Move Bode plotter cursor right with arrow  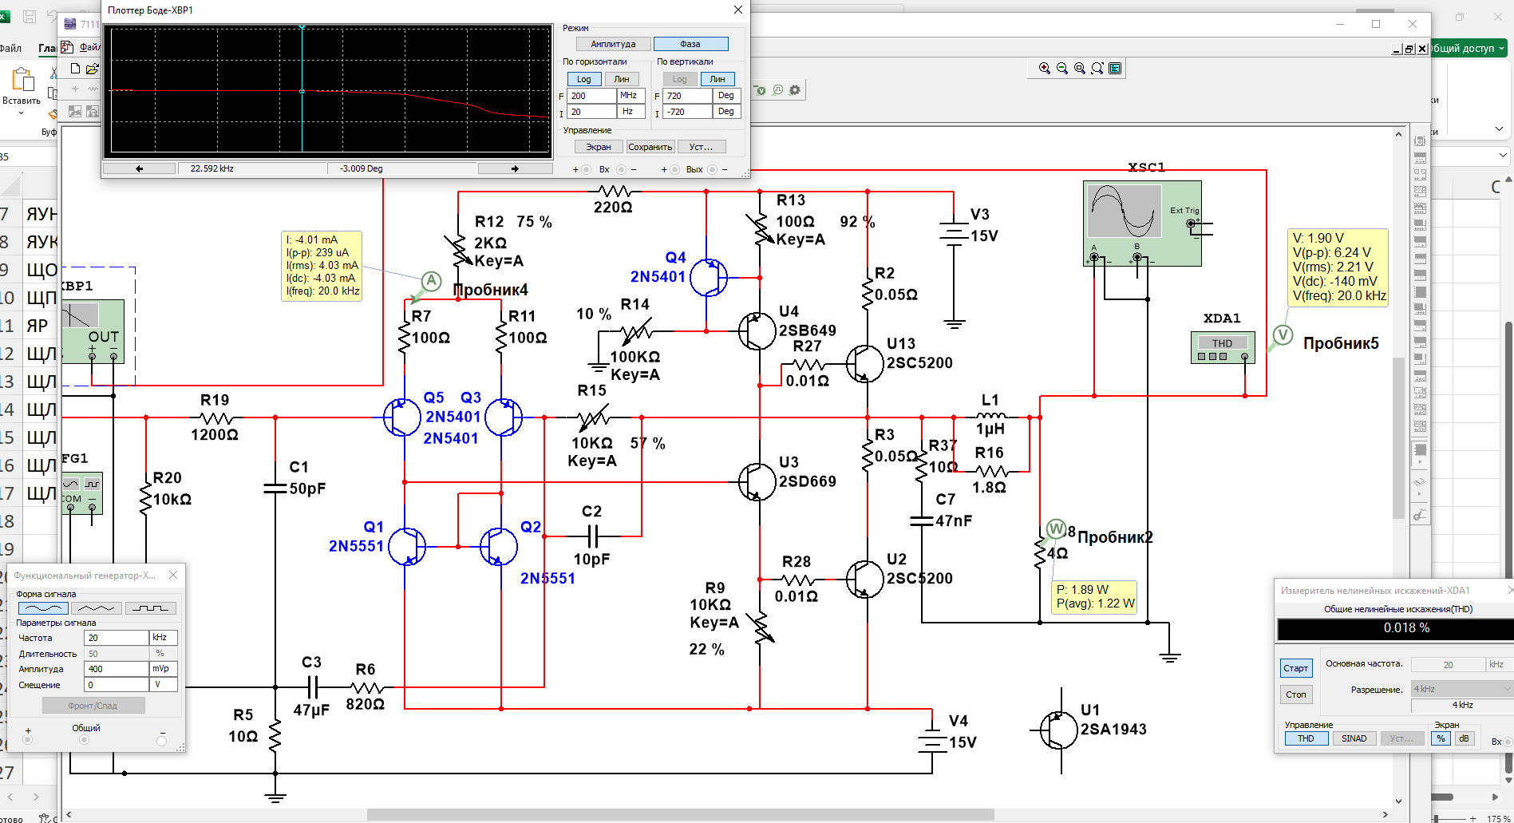pos(515,168)
